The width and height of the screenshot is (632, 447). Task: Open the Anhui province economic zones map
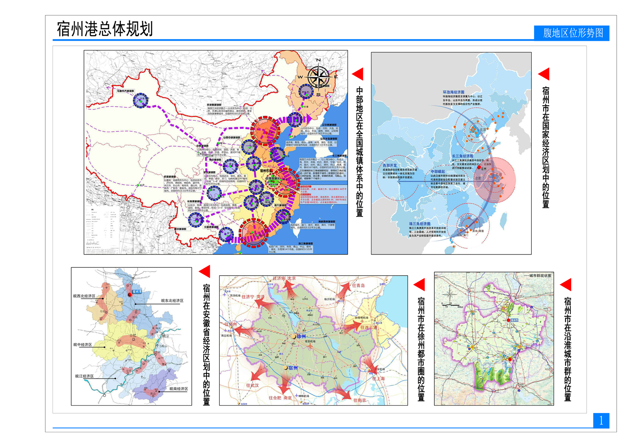131,336
